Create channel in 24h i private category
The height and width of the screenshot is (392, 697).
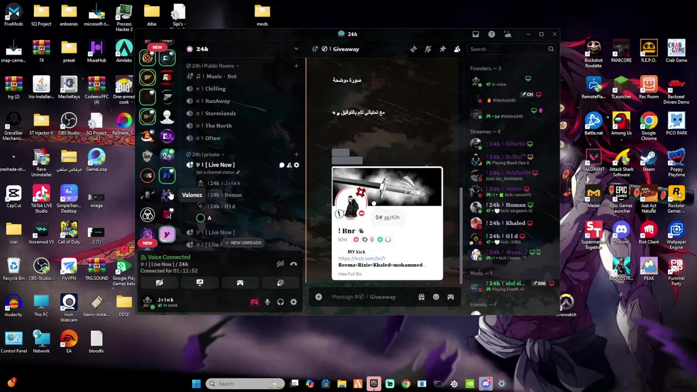pos(296,155)
